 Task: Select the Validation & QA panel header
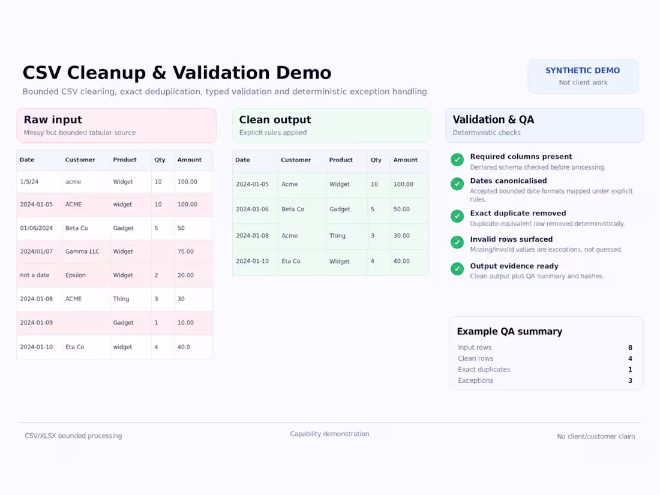click(545, 125)
